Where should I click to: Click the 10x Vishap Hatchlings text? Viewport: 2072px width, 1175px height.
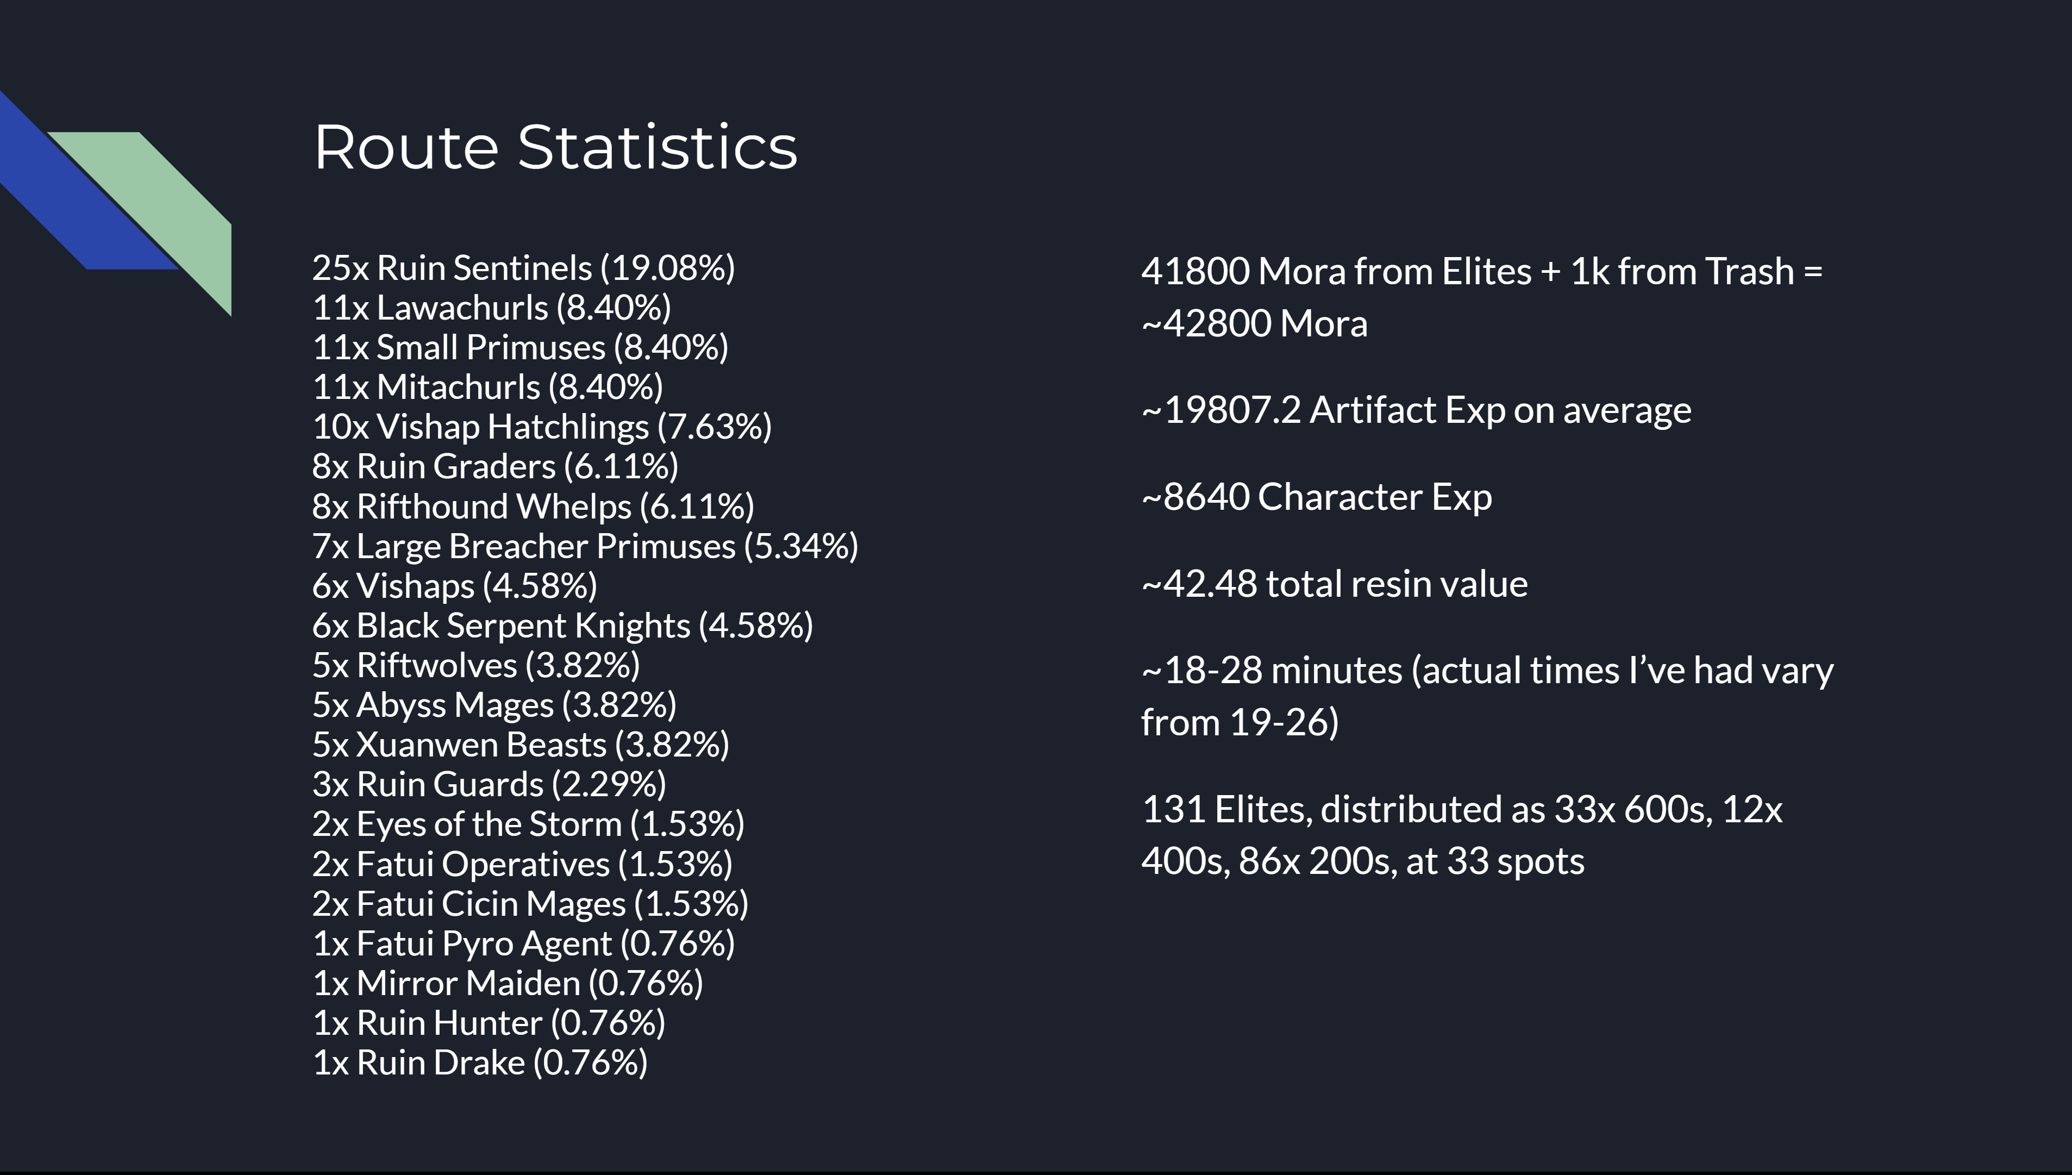tap(541, 426)
